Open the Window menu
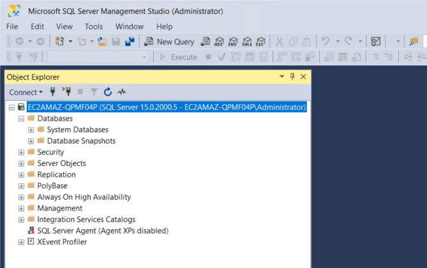Screen dimensions: 427x268 click(x=130, y=26)
